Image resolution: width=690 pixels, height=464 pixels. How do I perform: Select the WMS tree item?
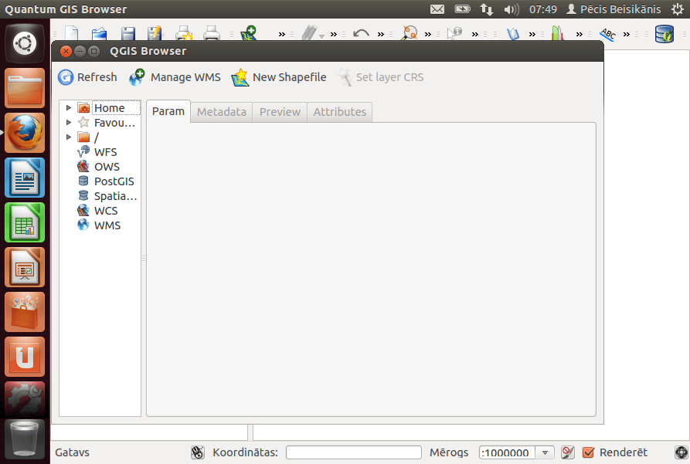coord(107,225)
